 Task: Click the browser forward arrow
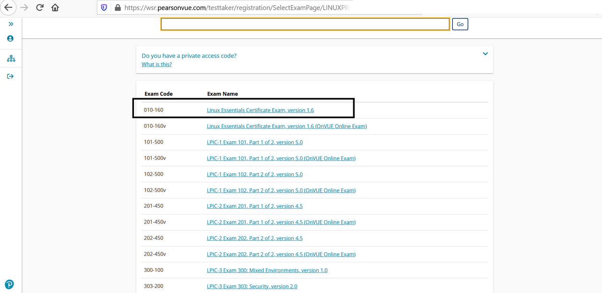[24, 8]
